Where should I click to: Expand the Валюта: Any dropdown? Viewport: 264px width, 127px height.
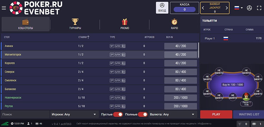[x=172, y=114]
